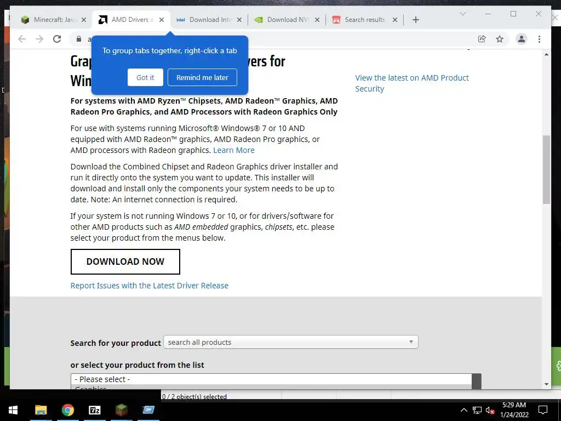The height and width of the screenshot is (421, 561).
Task: Close the Download NVIDIA tab
Action: click(x=317, y=20)
